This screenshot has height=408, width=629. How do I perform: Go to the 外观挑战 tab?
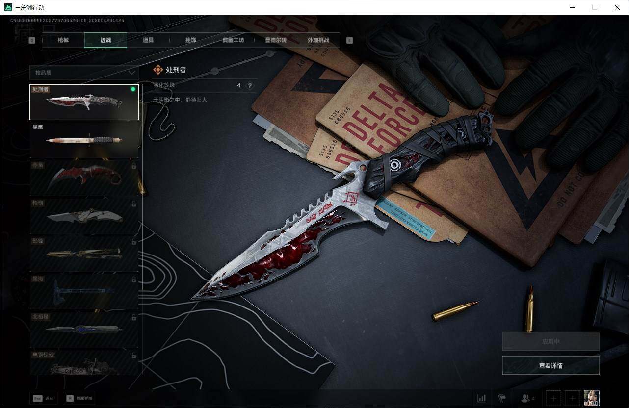pos(318,40)
